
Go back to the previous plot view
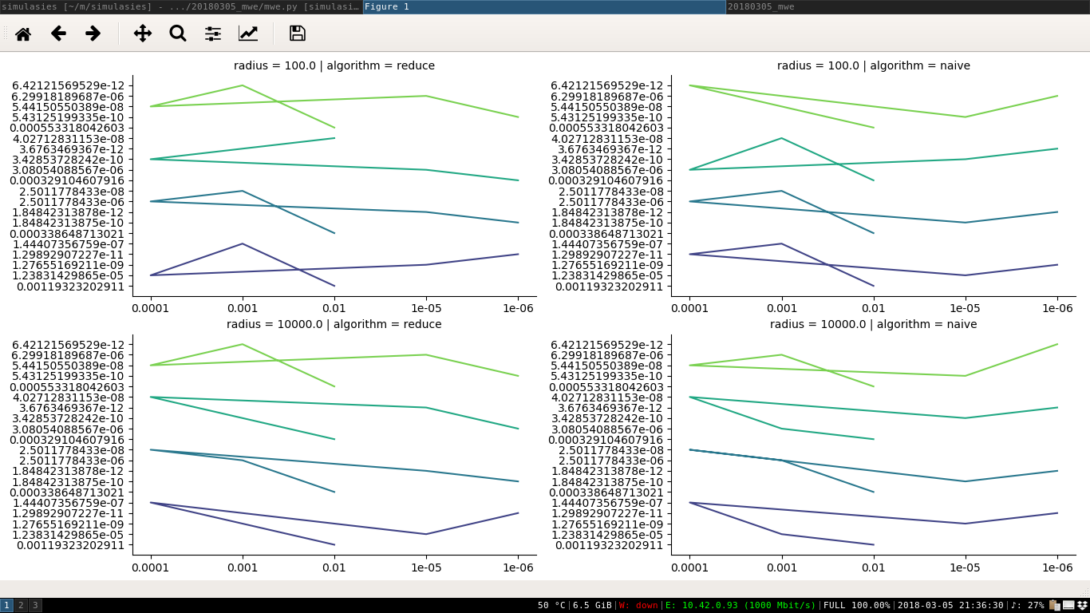pos(57,34)
